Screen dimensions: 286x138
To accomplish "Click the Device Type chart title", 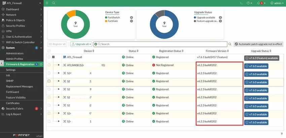I will 112,12.
